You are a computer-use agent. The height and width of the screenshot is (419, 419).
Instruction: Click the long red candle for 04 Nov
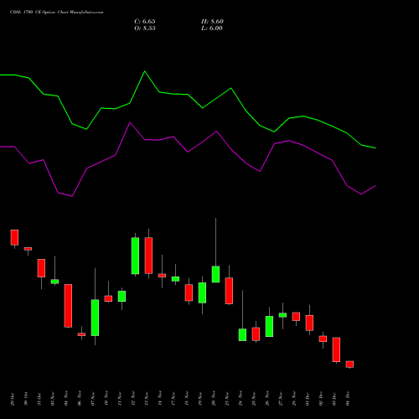68,306
